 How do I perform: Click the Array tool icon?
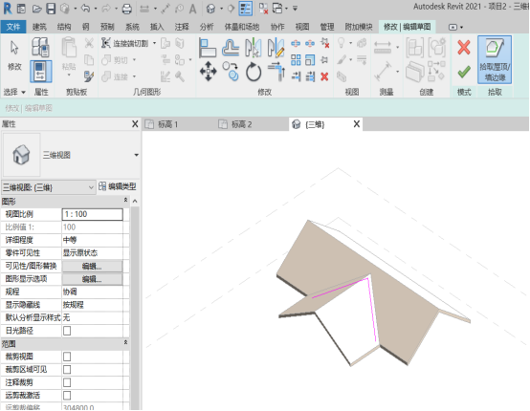[296, 60]
